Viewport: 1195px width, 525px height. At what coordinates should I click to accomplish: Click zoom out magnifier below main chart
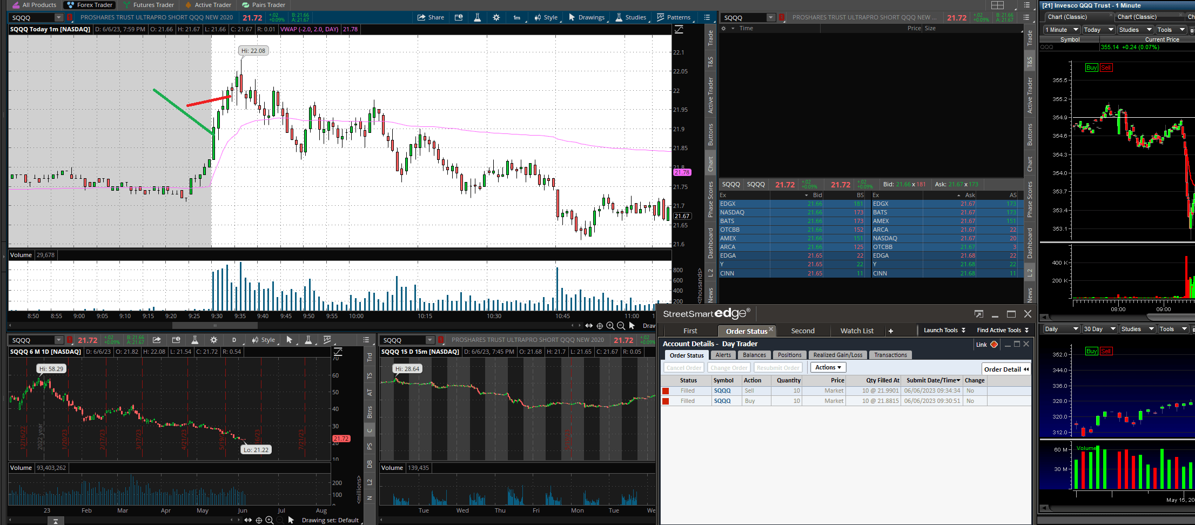[x=621, y=326]
